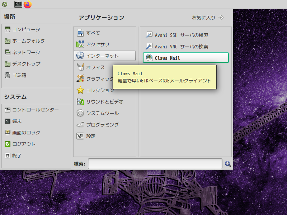The width and height of the screenshot is (287, 215).
Task: Launch Avahi VNC サーバの検索
Action: pos(185,47)
